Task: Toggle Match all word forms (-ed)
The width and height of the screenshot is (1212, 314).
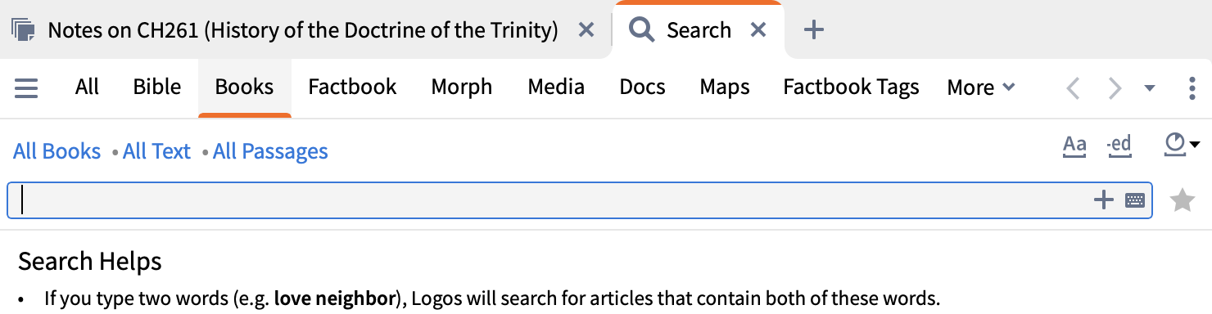Action: pos(1118,146)
